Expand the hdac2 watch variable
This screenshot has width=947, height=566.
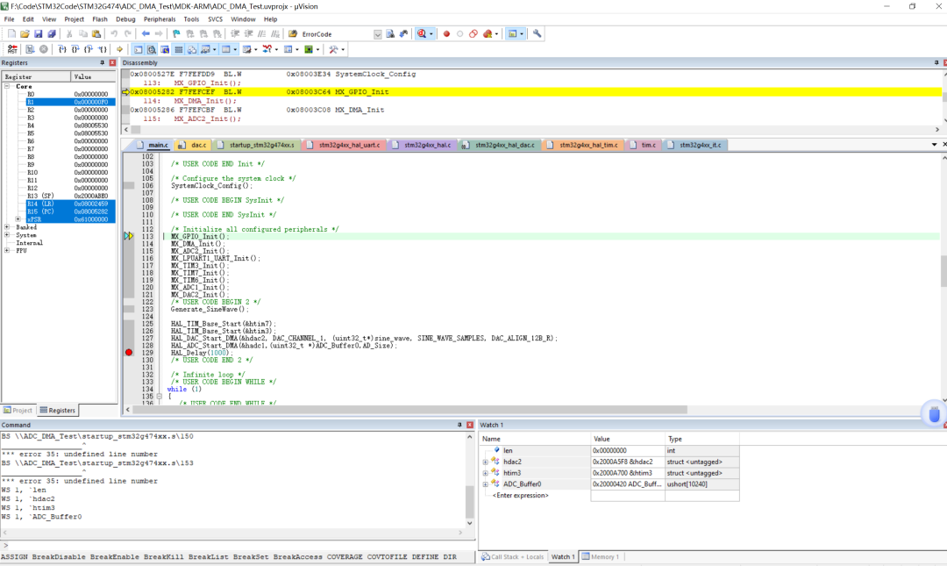pyautogui.click(x=486, y=462)
